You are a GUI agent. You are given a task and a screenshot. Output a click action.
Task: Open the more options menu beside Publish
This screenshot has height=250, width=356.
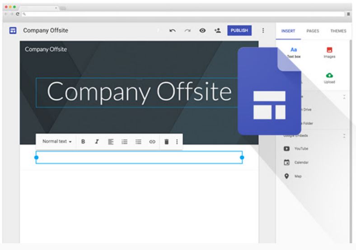[x=263, y=30]
